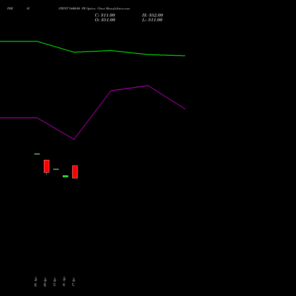Click the purple indicator line peak

(148, 86)
